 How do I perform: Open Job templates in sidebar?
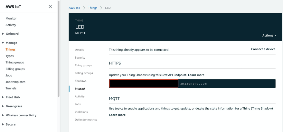[x=15, y=82]
